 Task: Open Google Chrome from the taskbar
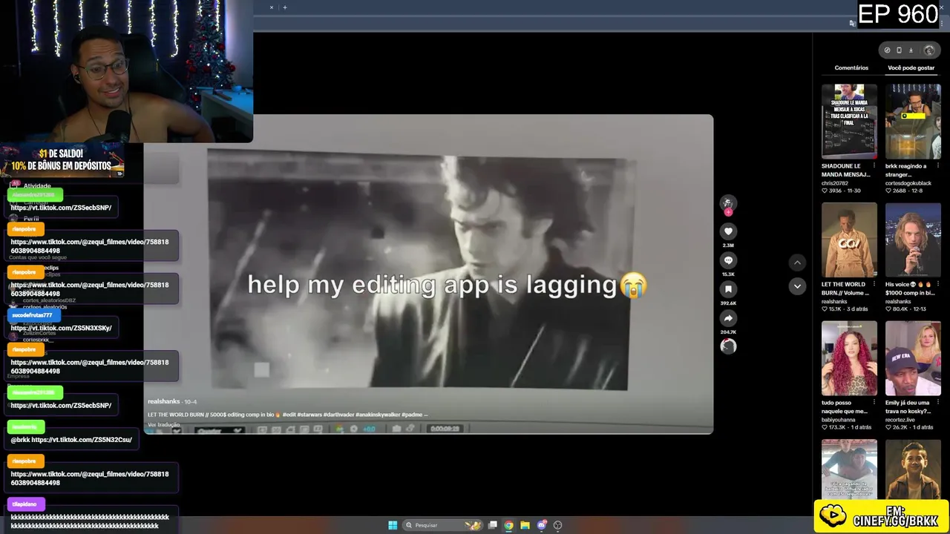click(x=508, y=525)
